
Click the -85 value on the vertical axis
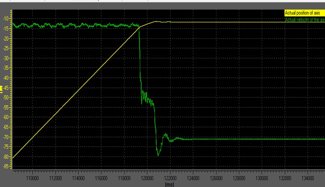click(6, 167)
